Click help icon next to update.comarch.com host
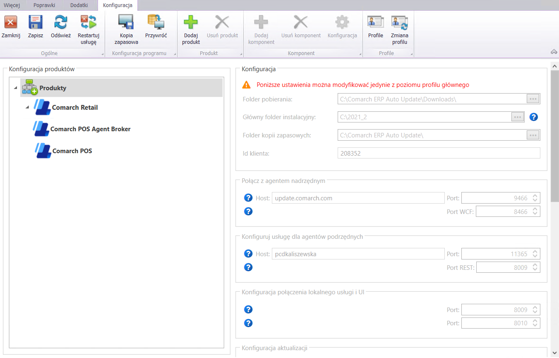 [248, 198]
